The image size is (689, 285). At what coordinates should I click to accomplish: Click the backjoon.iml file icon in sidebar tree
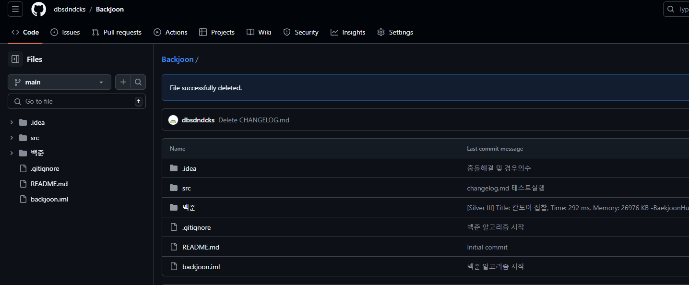point(23,199)
